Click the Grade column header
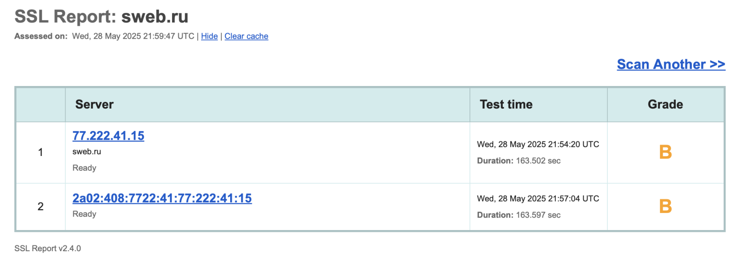738x271 pixels. point(665,104)
